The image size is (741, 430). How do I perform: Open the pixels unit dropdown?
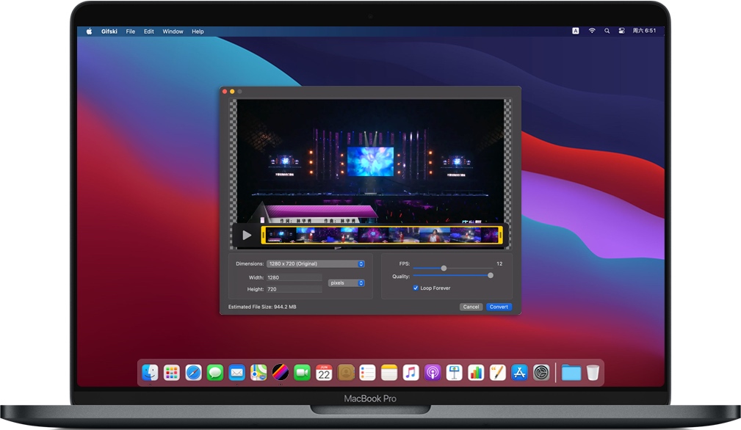[x=346, y=283]
